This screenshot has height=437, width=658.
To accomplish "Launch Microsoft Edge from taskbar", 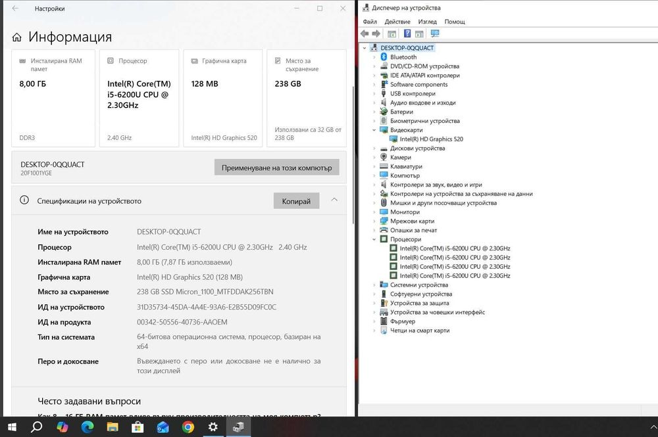I will tap(88, 427).
